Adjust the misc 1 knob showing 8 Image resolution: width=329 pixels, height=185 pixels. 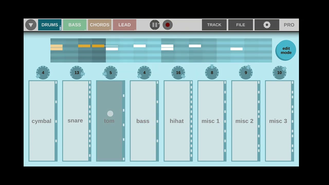(x=212, y=73)
